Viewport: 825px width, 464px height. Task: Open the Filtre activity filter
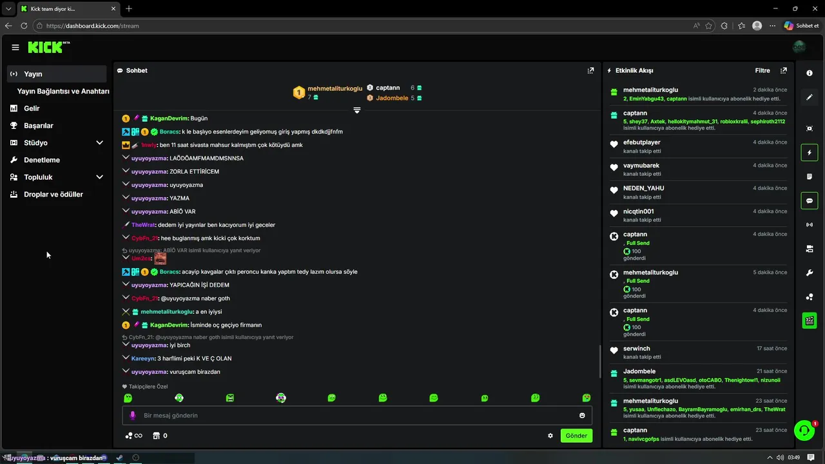point(762,70)
